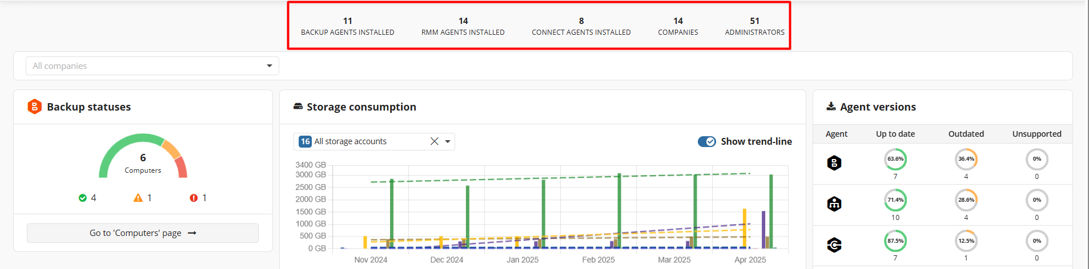Select the RMM agent hexagon icon

[834, 203]
